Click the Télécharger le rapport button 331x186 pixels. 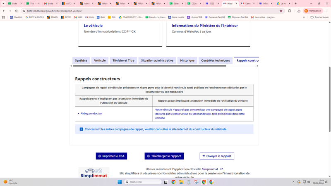coord(164,156)
